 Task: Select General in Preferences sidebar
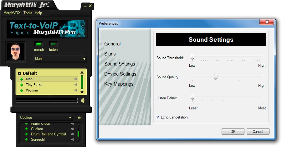112,44
